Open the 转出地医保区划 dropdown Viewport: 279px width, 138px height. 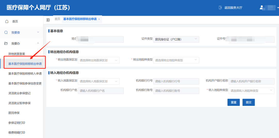point(98,60)
